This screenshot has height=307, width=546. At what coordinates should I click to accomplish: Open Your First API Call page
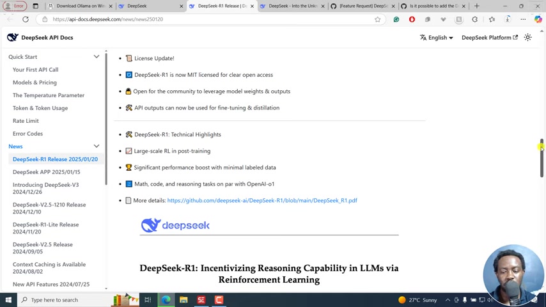(36, 70)
